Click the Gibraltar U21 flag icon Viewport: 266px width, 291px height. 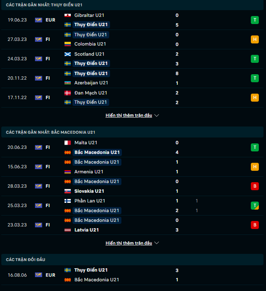click(67, 15)
